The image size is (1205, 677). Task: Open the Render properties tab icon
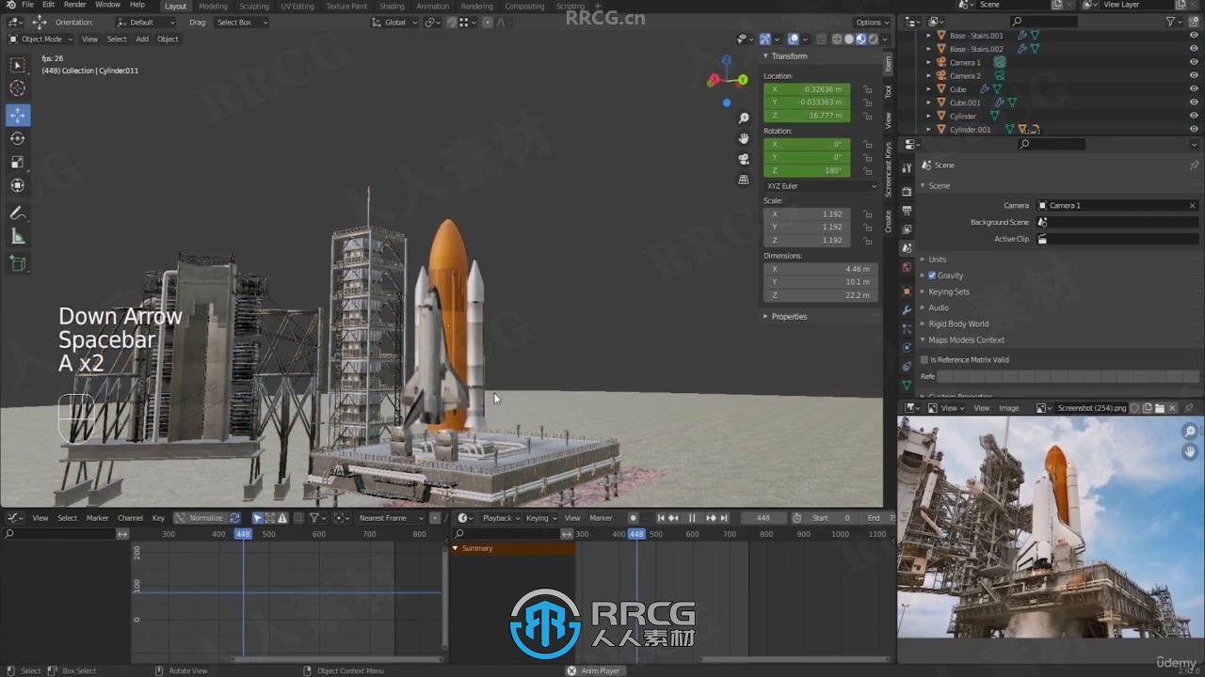[907, 191]
